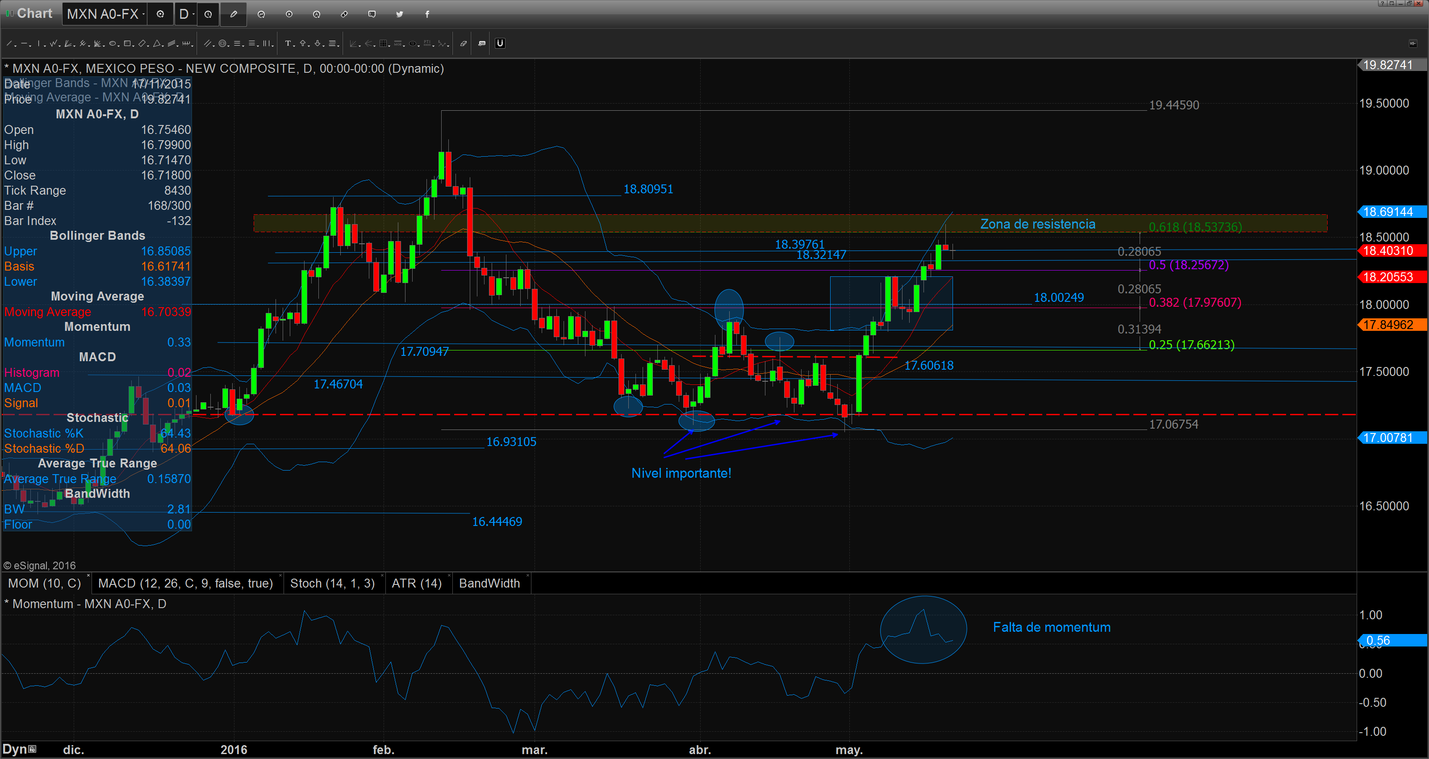
Task: Select the shaded band marker tool
Action: [x=332, y=43]
